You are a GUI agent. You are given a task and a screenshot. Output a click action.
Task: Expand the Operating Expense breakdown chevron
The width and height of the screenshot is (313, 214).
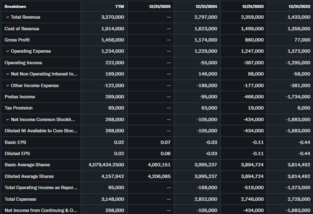(x=7, y=51)
